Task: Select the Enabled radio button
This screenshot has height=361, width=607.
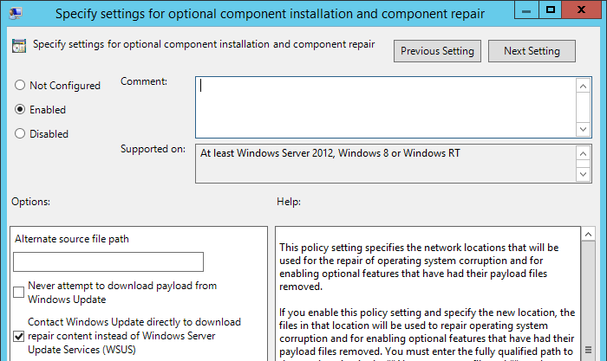Action: 20,109
